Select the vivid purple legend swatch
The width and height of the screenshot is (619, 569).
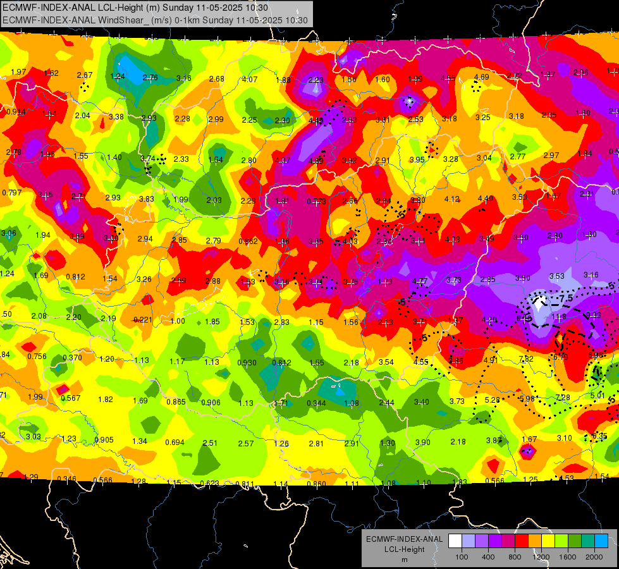click(x=495, y=541)
